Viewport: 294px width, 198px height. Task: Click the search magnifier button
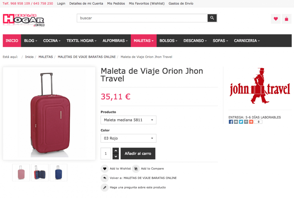coord(212,18)
